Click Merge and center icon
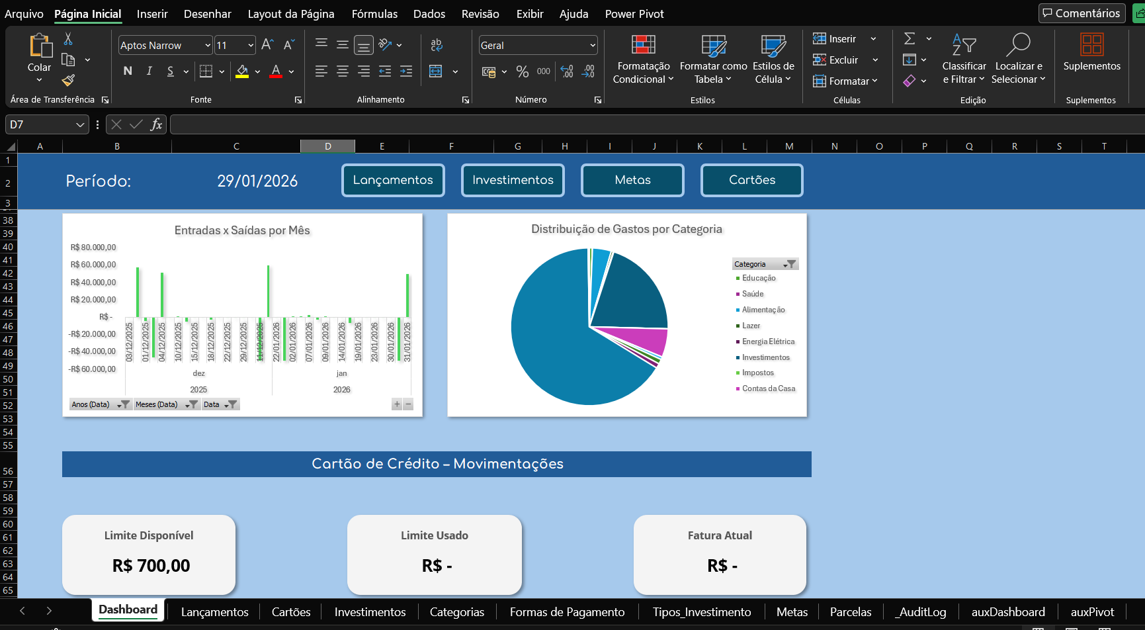The width and height of the screenshot is (1145, 630). click(436, 71)
